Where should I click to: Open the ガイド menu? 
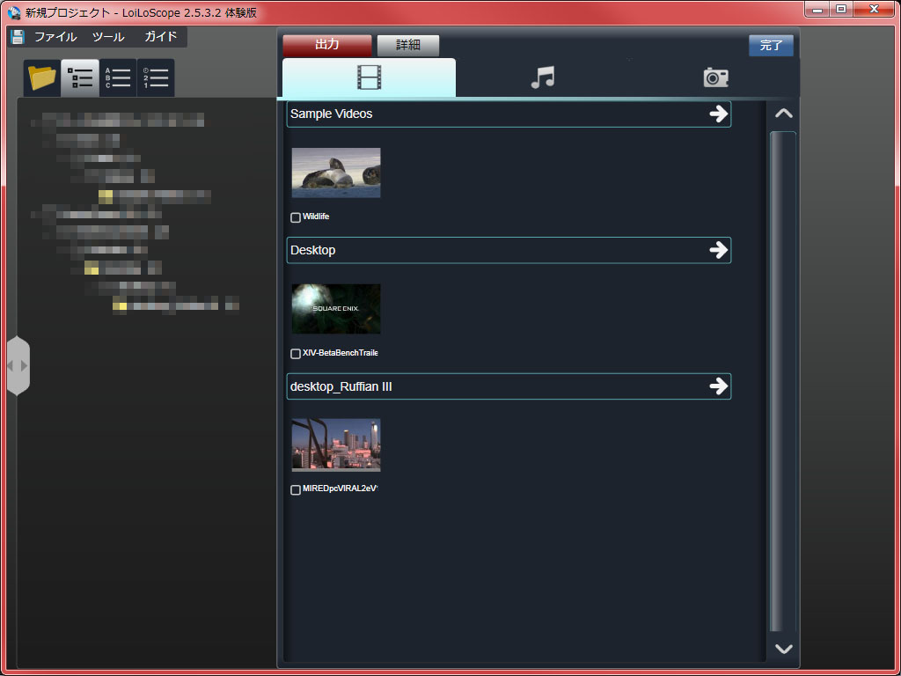tap(160, 37)
